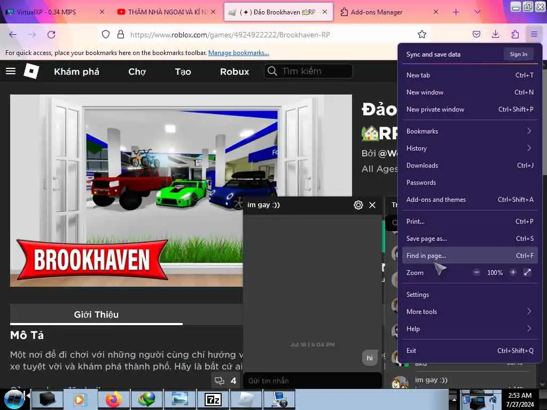Select New tab in the menu

tap(470, 75)
